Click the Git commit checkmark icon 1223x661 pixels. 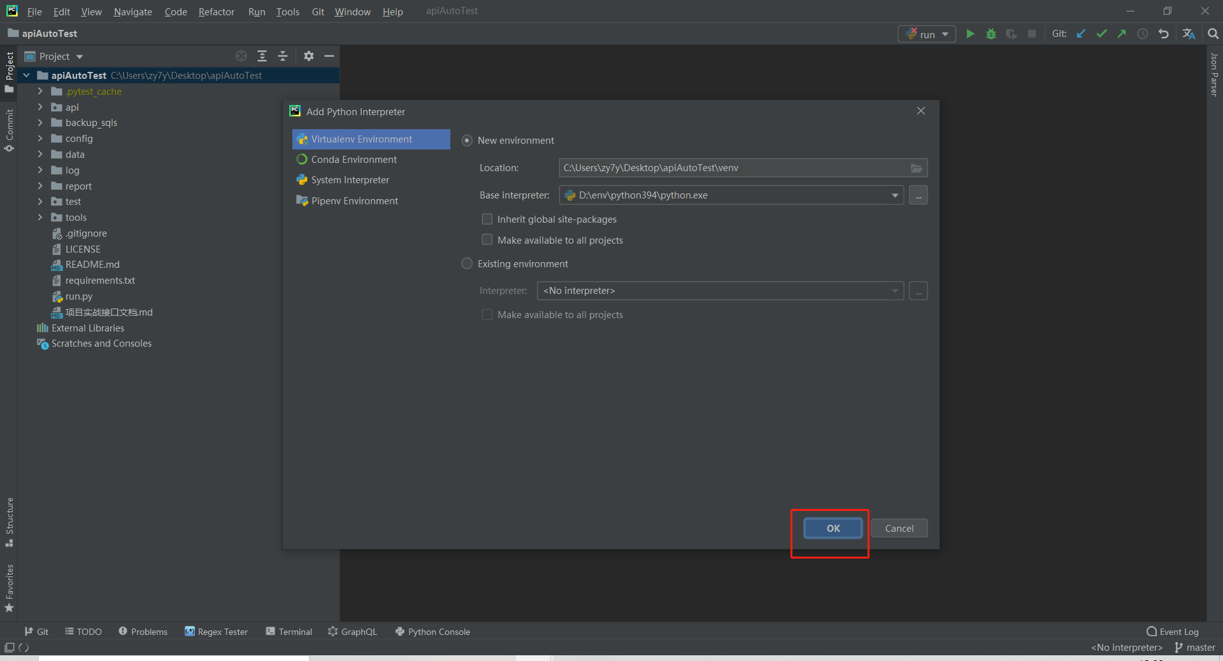pos(1101,34)
